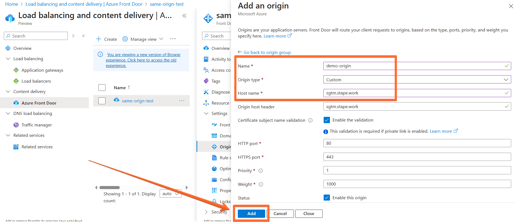The height and width of the screenshot is (223, 515).
Task: Click the HTTPS port field
Action: (417, 157)
